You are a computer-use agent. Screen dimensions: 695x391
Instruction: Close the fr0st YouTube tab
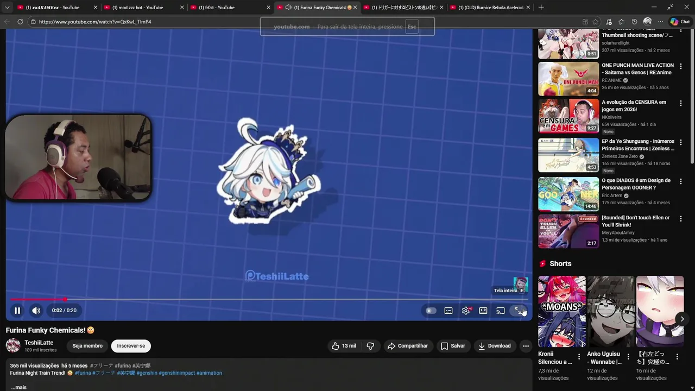coord(268,8)
